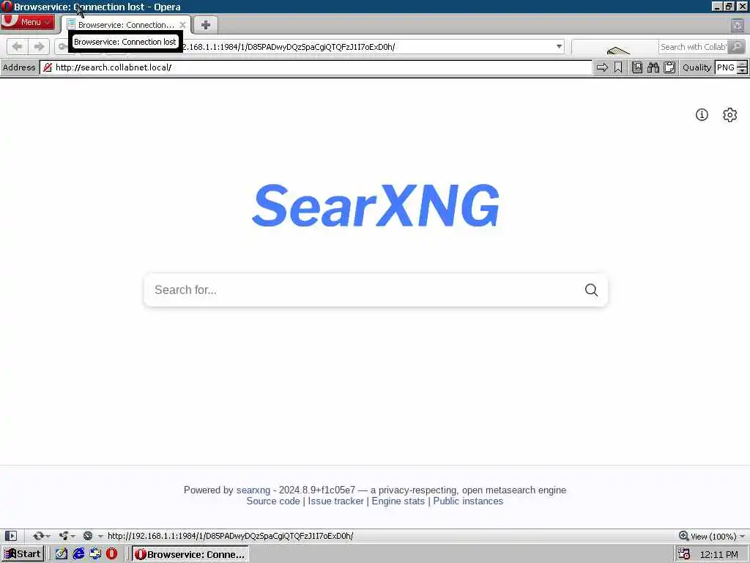Expand the Opera Turbo dropdown arrow
Image resolution: width=750 pixels, height=563 pixels.
point(100,537)
